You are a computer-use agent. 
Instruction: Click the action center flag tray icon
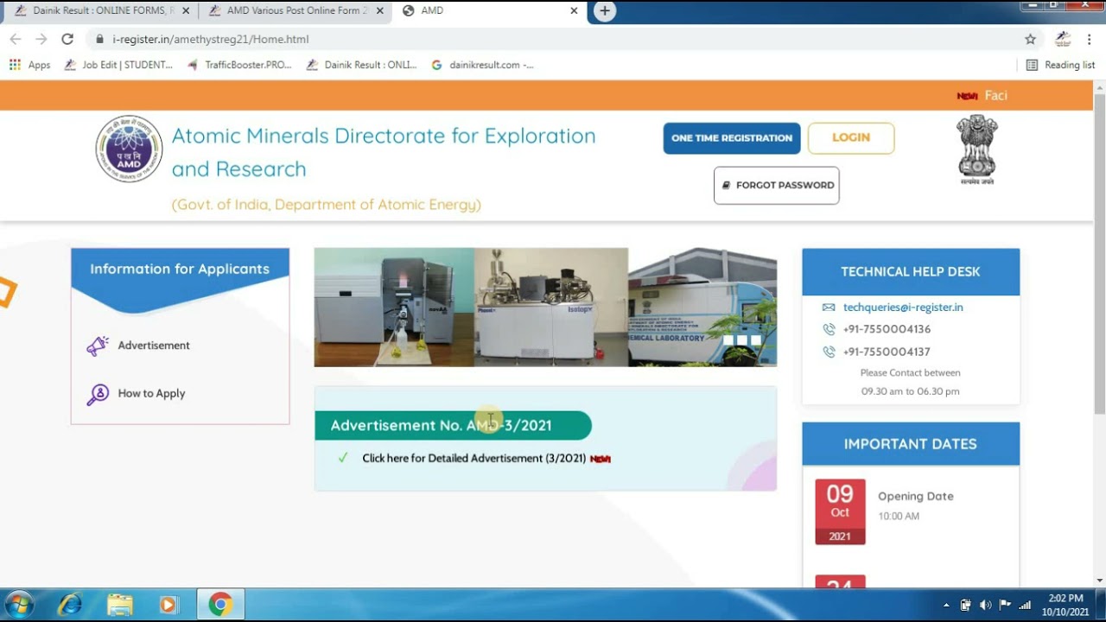coord(1005,605)
